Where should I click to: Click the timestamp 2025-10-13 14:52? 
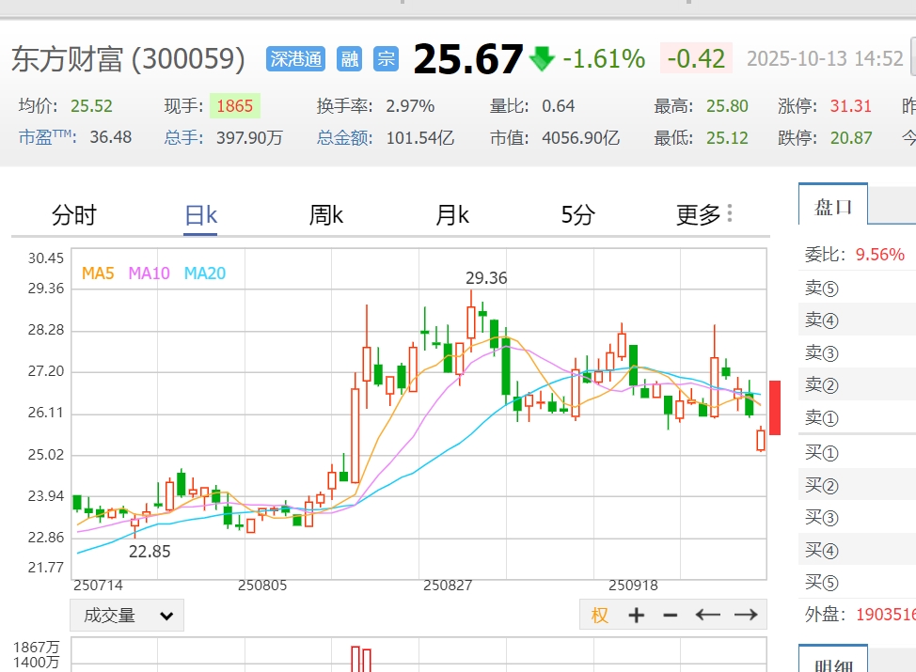825,58
